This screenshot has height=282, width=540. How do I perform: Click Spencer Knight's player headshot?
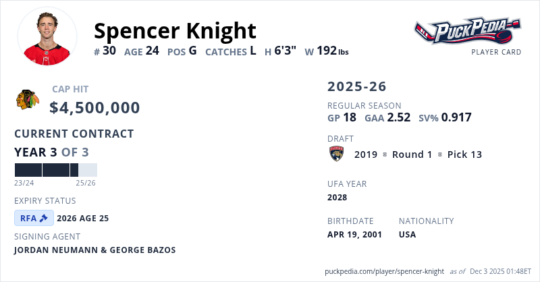(47, 36)
